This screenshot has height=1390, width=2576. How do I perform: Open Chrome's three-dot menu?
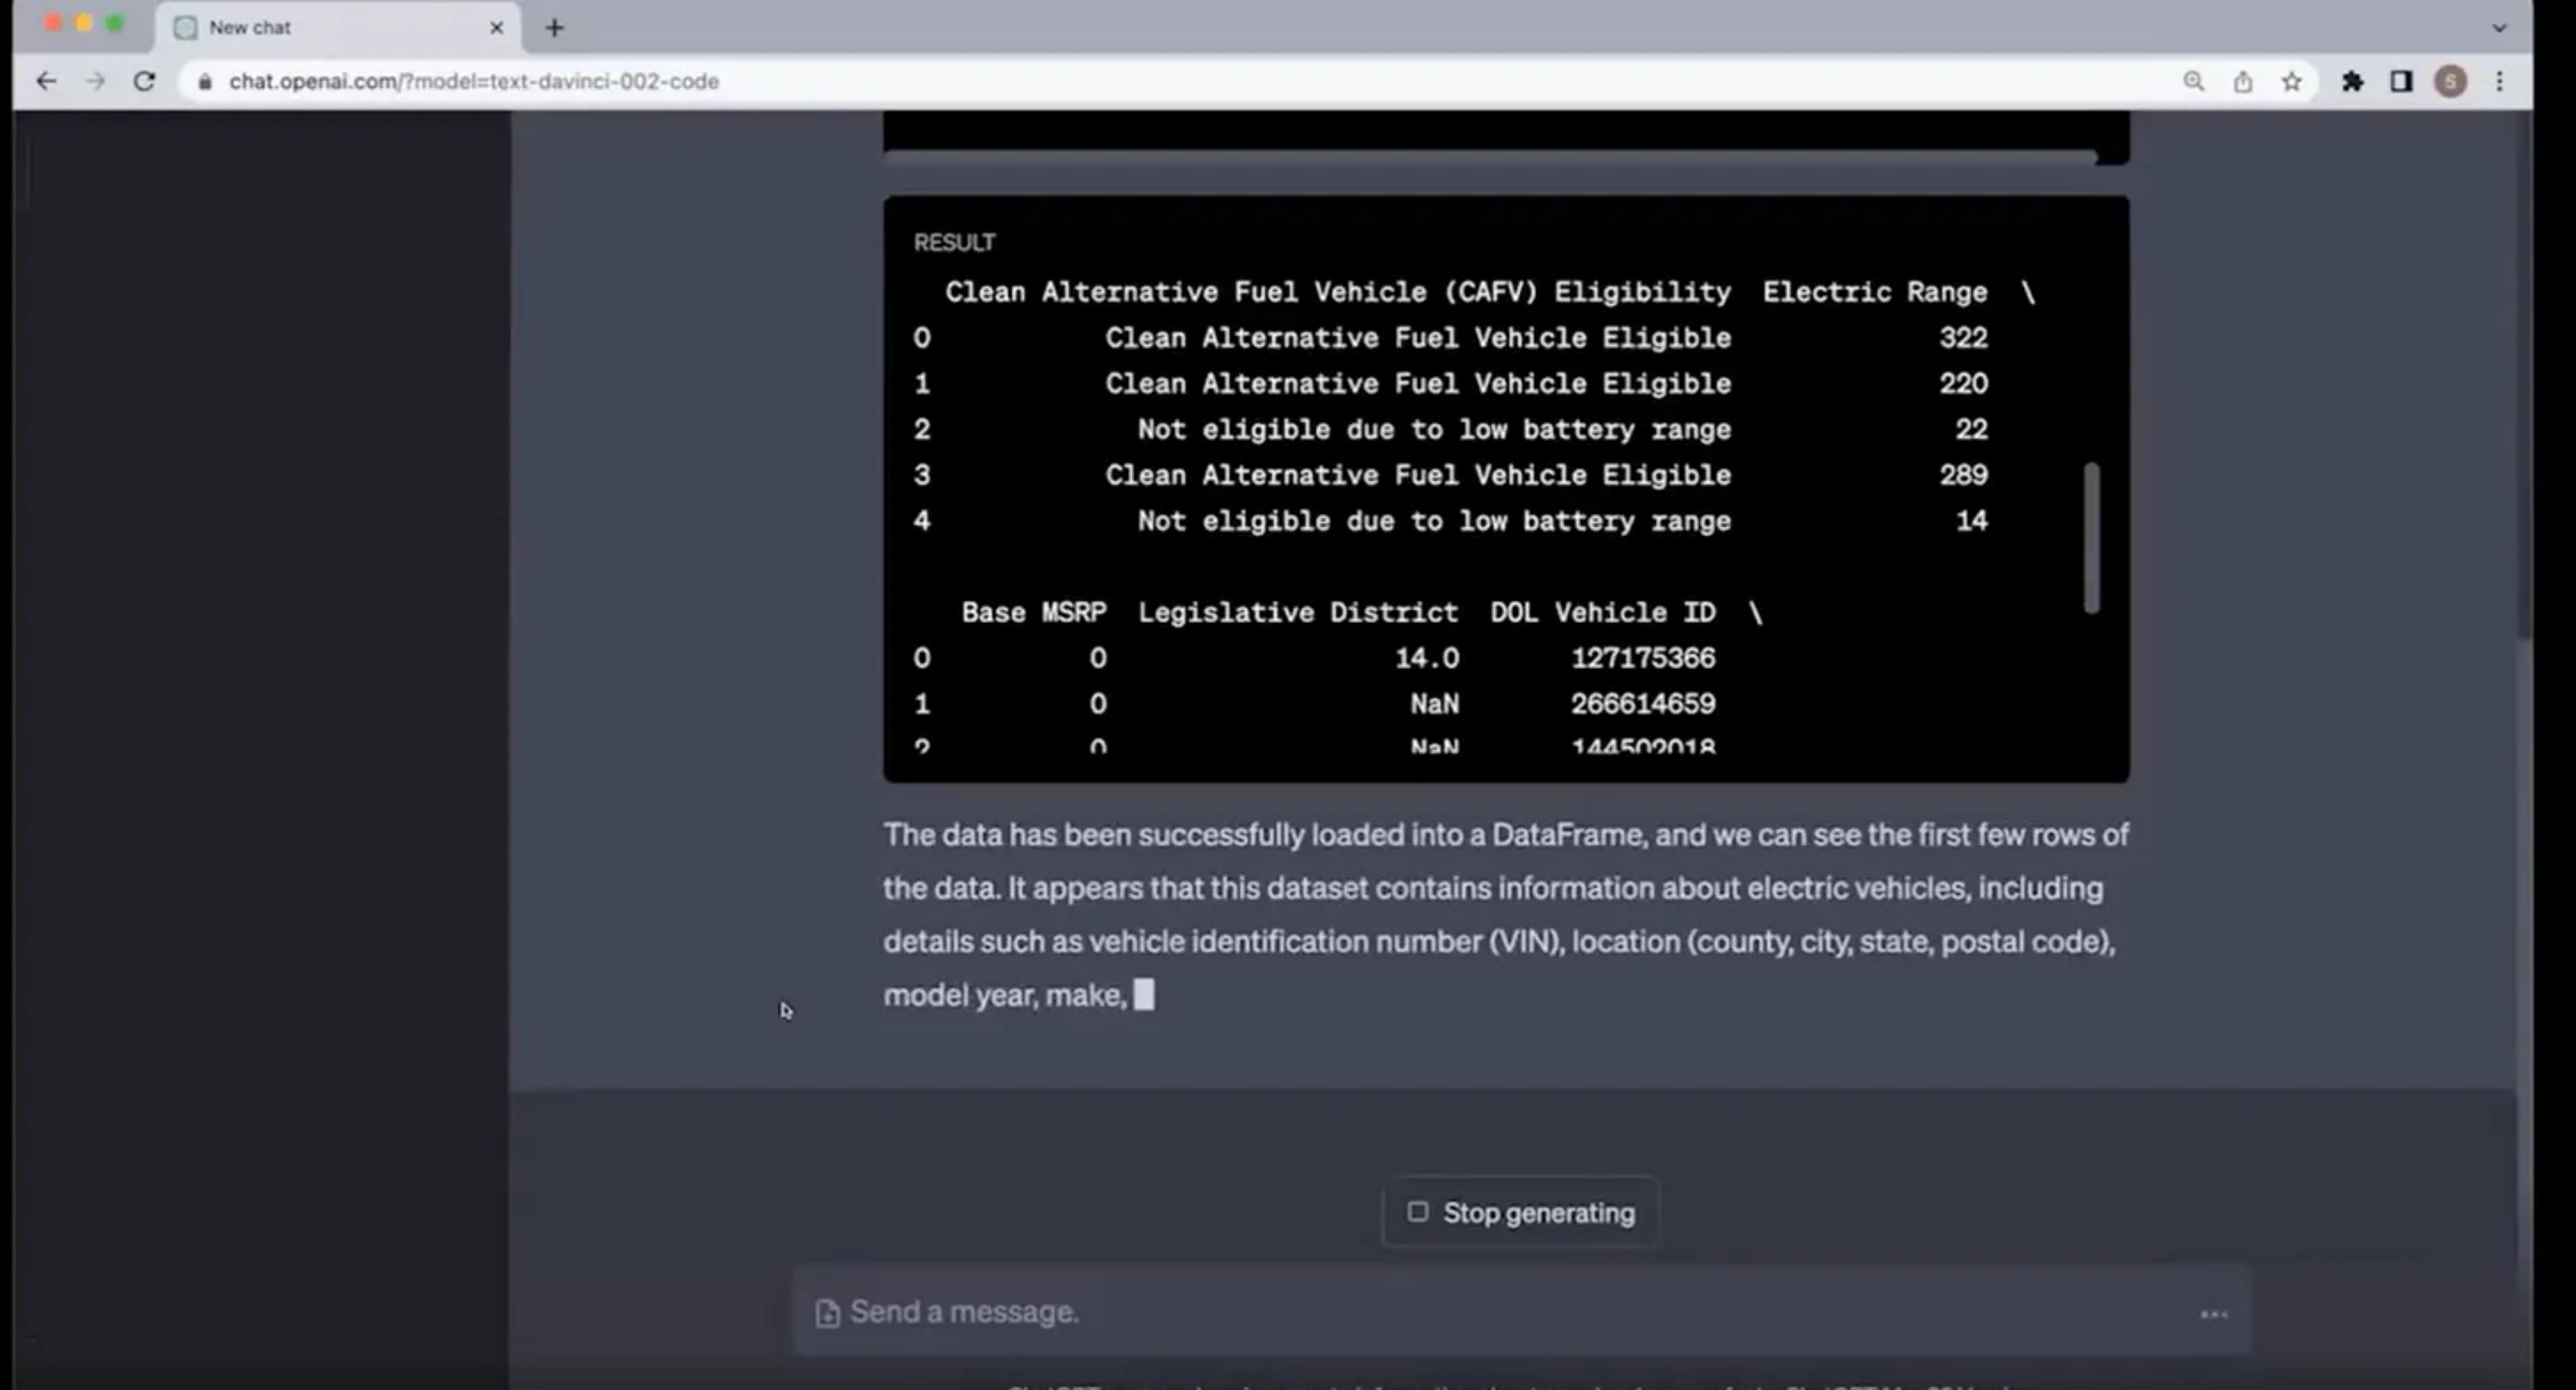click(2500, 81)
